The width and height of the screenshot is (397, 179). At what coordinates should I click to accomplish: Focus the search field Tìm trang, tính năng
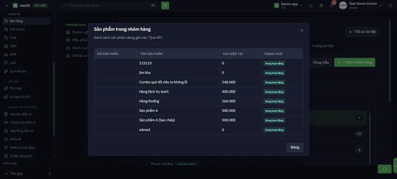pos(109,6)
